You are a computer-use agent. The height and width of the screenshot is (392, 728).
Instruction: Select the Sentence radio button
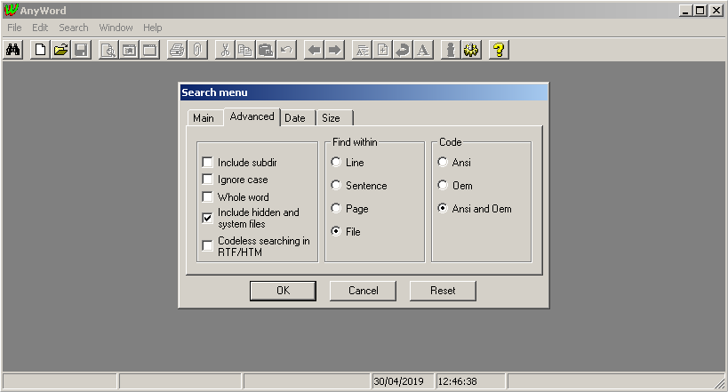336,186
